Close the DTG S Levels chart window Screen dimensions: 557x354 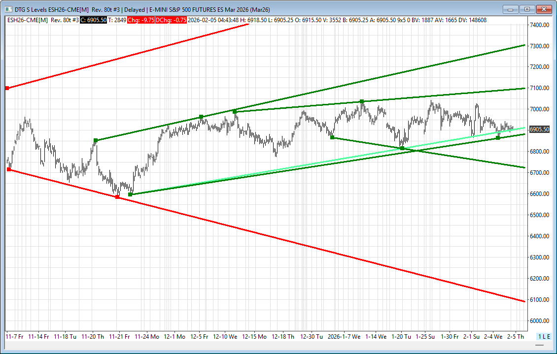coord(544,9)
